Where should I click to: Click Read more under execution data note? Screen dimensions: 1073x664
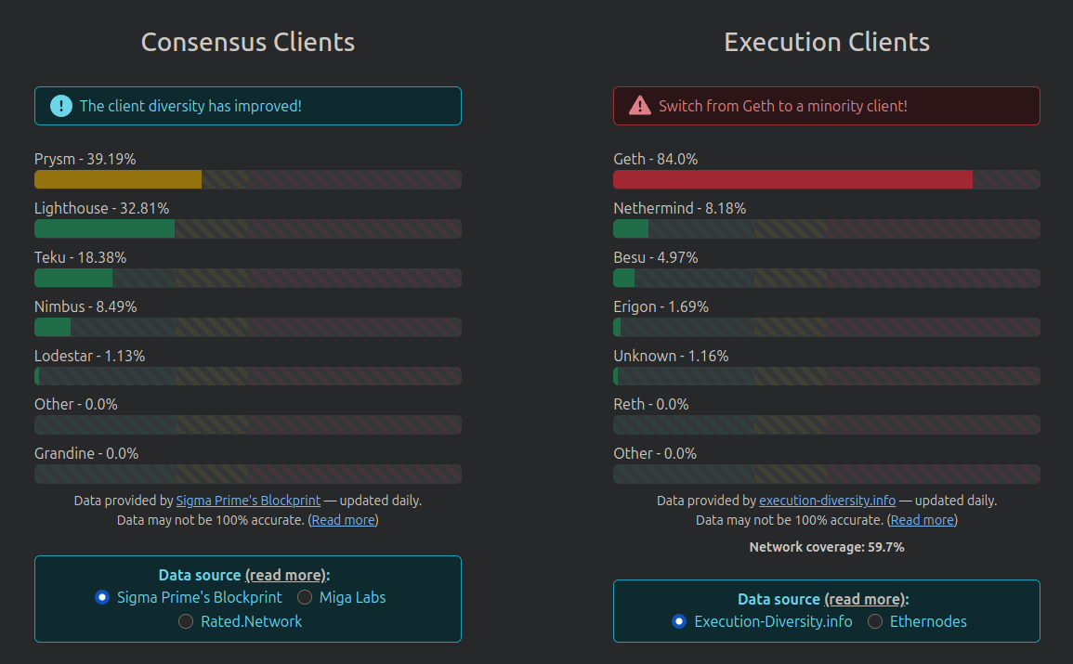922,520
